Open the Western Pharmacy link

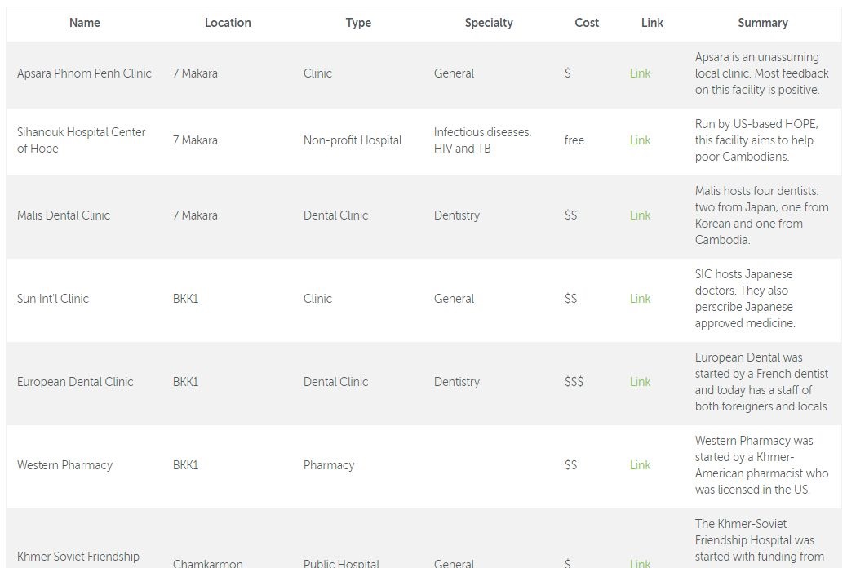click(x=640, y=465)
